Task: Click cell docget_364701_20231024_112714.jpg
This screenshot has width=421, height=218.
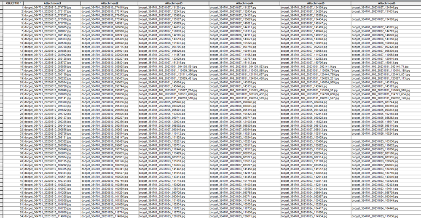Action: [x=110, y=213]
